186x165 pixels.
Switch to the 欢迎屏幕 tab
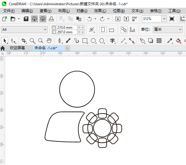(x=17, y=48)
